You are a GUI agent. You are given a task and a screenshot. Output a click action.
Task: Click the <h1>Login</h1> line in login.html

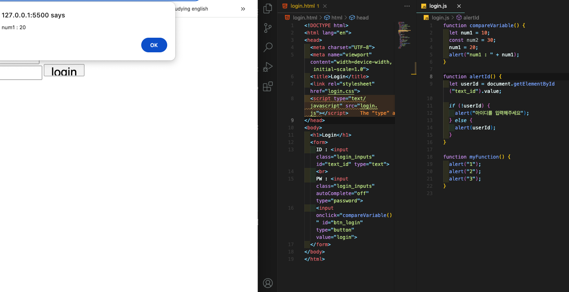point(331,135)
